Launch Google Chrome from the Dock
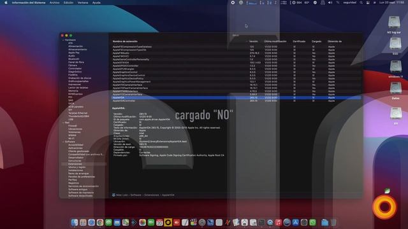The height and width of the screenshot is (229, 408). click(x=100, y=223)
